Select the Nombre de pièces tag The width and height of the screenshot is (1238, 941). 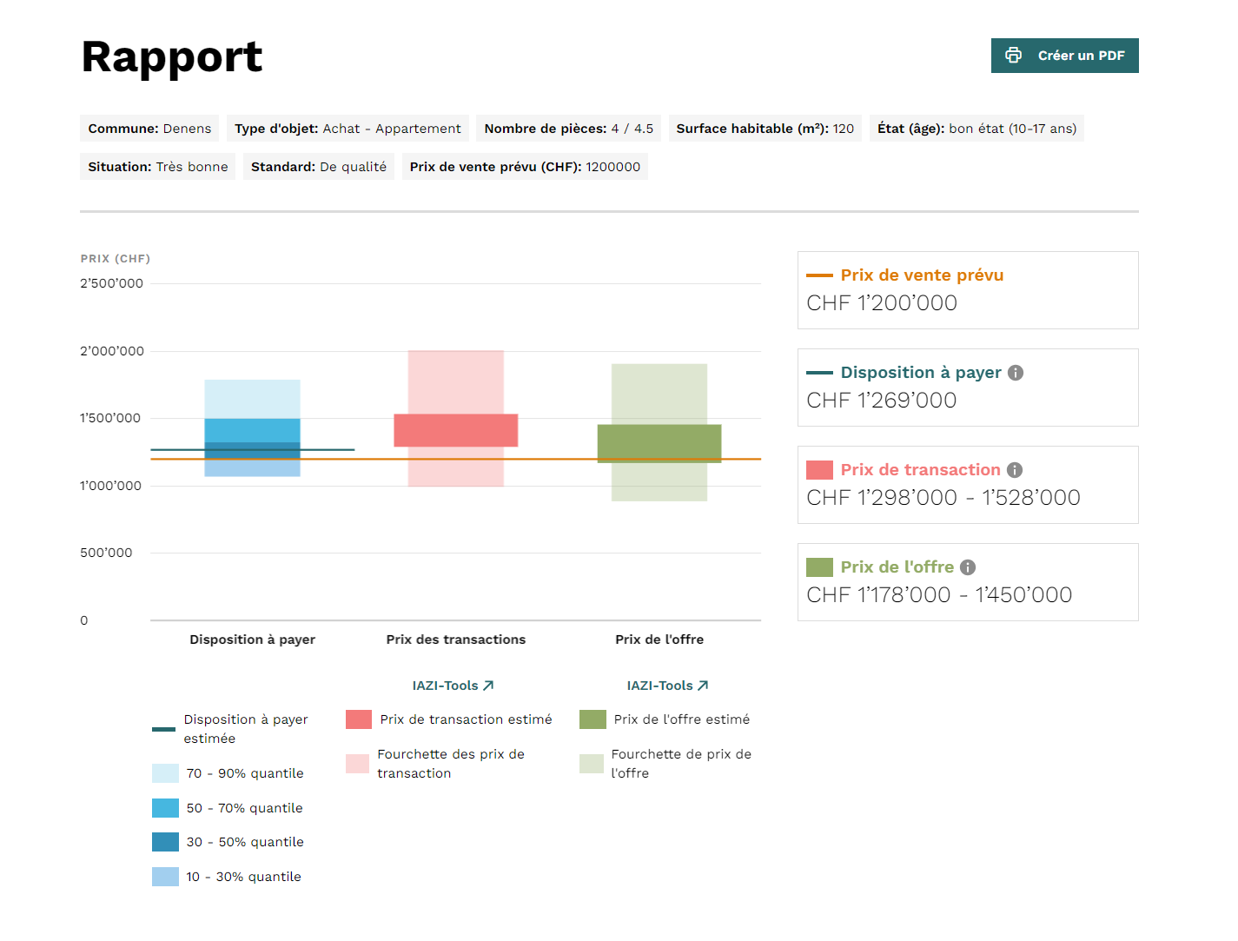[x=569, y=129]
